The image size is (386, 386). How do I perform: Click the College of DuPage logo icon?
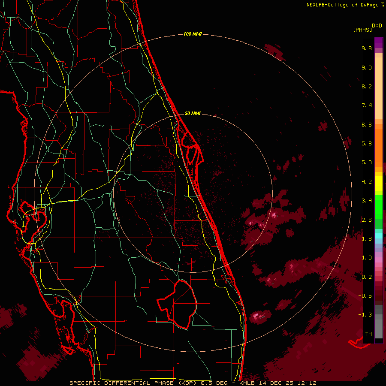point(382,5)
